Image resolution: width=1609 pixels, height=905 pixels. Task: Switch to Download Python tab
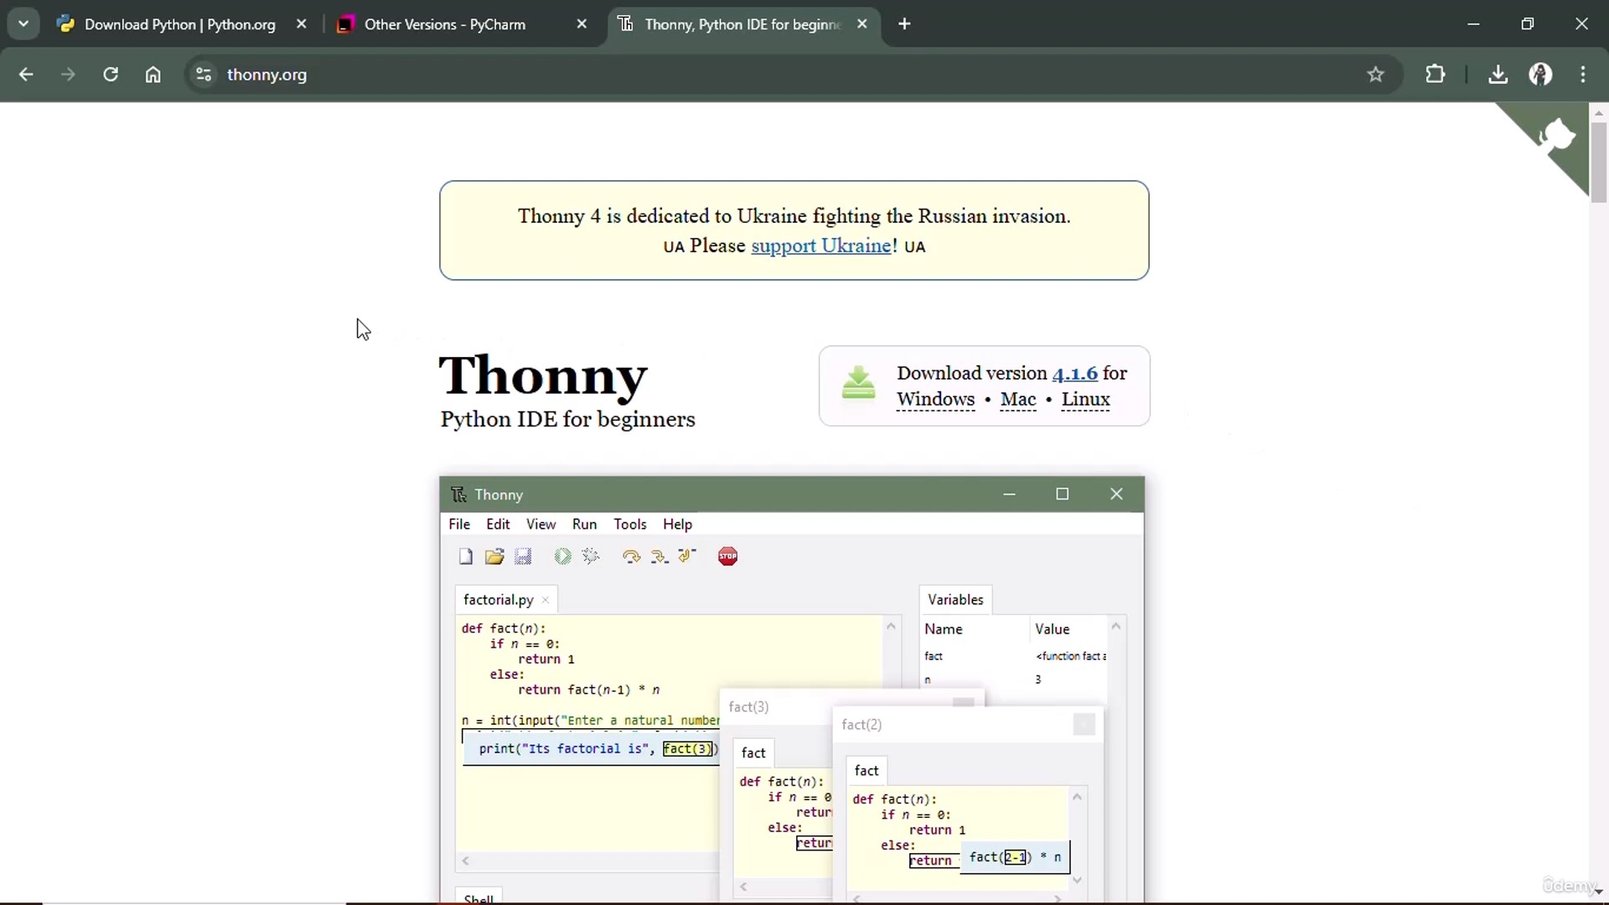(x=179, y=24)
